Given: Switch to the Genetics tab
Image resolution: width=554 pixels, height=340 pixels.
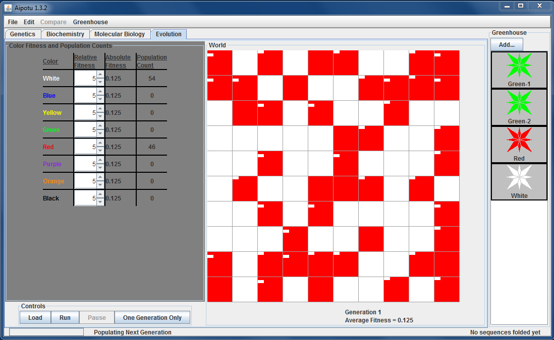Looking at the screenshot, I should click(x=23, y=34).
